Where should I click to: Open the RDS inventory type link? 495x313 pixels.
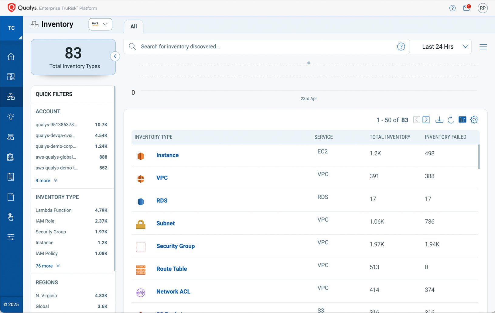point(162,201)
